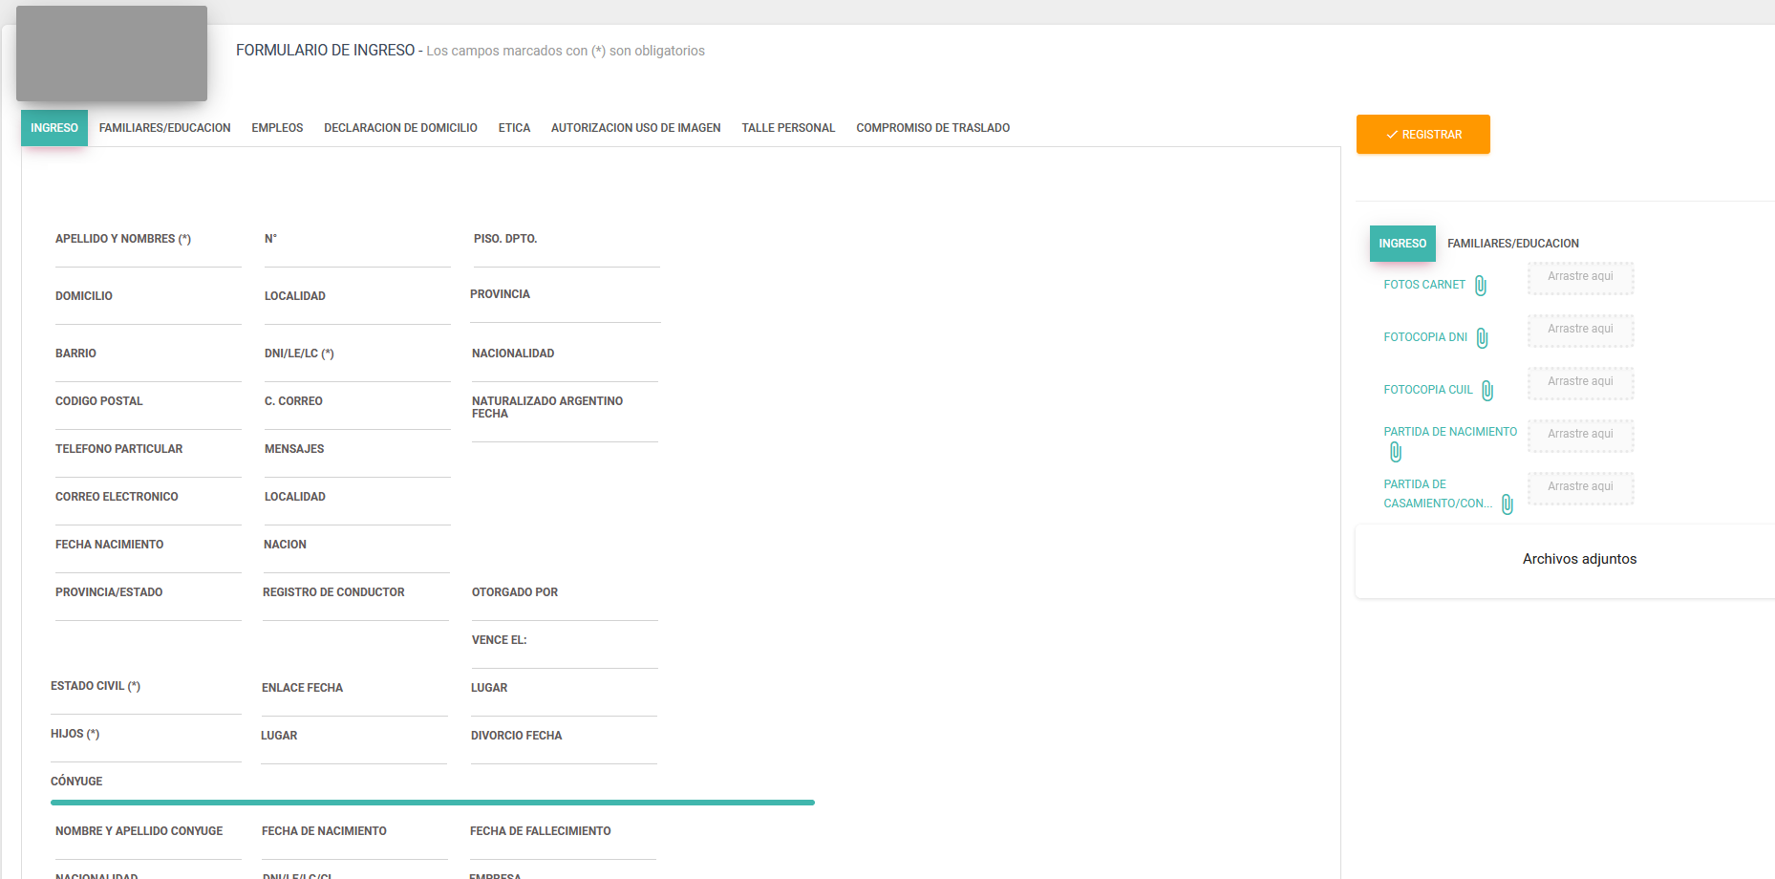Open the FAMILIARES/EDUCACION tab in main form
1775x879 pixels.
click(165, 128)
